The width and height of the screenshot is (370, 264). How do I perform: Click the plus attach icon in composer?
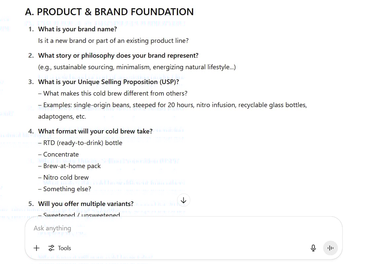coord(37,248)
